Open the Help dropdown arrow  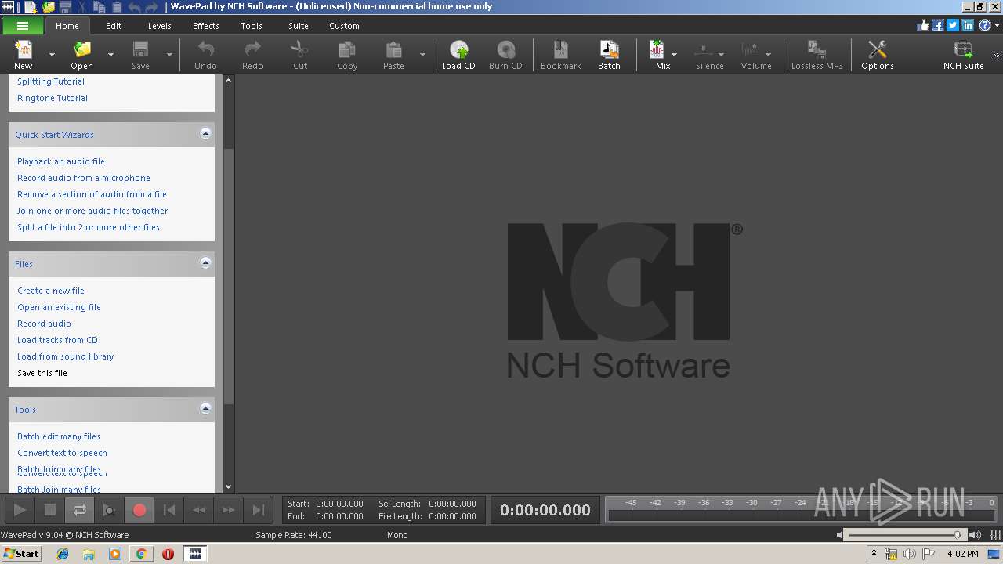point(997,25)
